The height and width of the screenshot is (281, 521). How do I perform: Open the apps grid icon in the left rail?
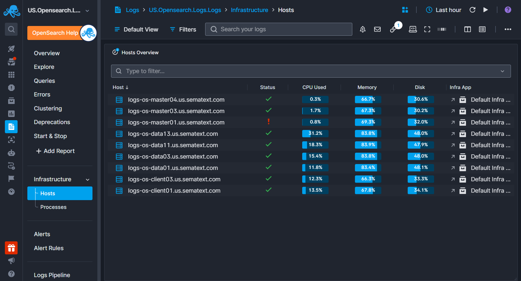point(11,75)
